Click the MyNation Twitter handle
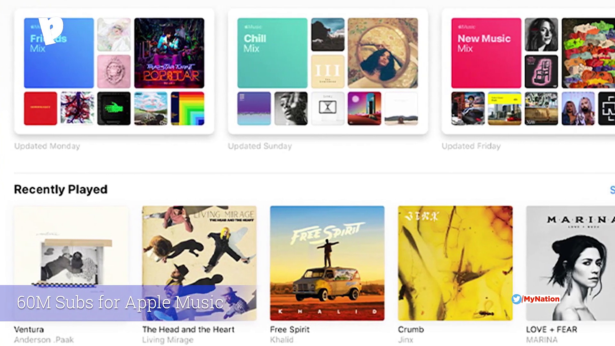This screenshot has height=346, width=615. [x=541, y=299]
